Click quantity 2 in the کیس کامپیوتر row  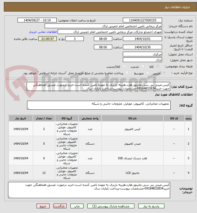44,129
